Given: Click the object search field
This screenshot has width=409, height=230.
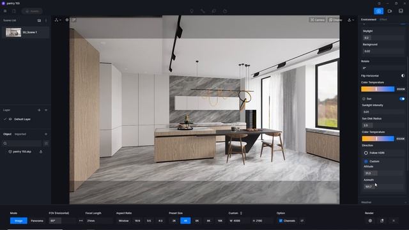Looking at the screenshot, I should point(22,143).
